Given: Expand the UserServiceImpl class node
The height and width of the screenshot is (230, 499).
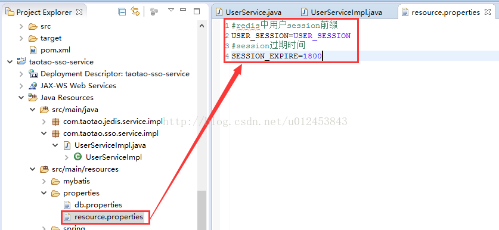Looking at the screenshot, I should click(67, 157).
